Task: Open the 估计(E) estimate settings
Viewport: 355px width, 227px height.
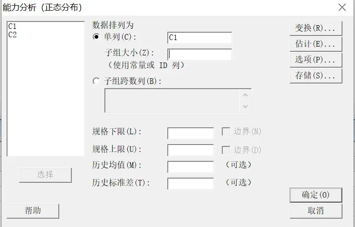Action: (315, 44)
